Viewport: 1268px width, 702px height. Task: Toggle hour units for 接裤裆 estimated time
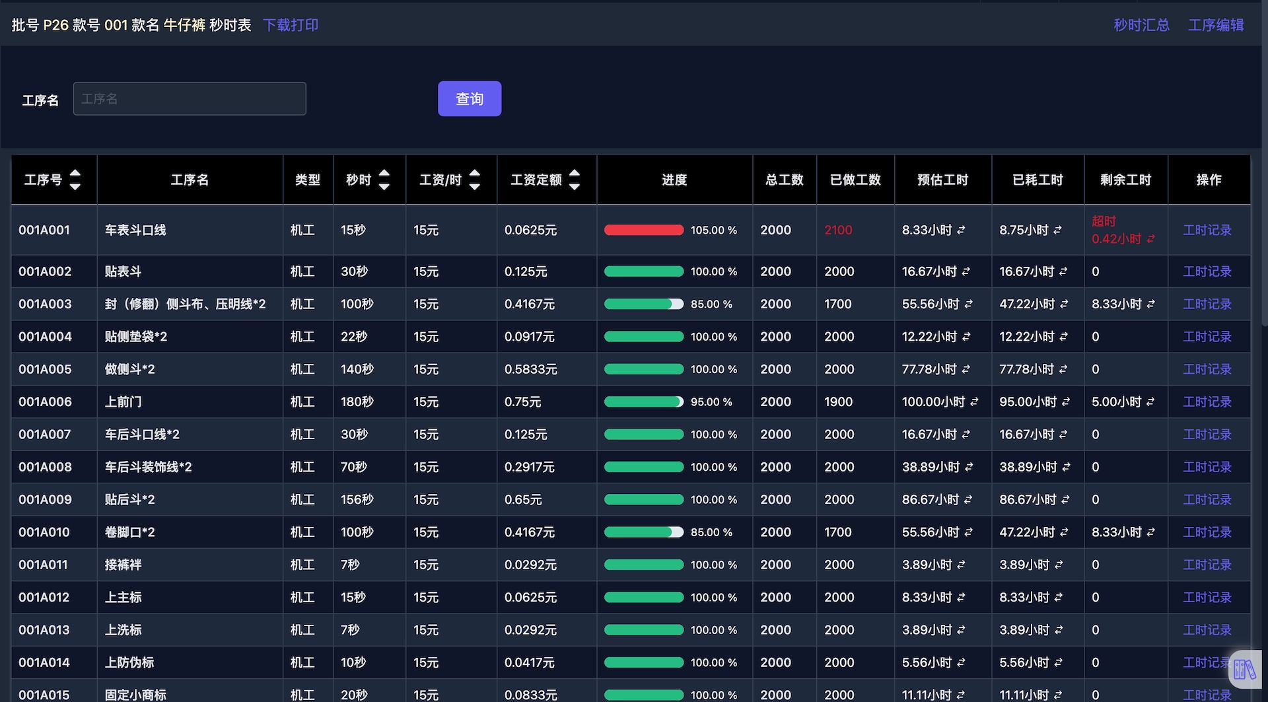point(962,565)
